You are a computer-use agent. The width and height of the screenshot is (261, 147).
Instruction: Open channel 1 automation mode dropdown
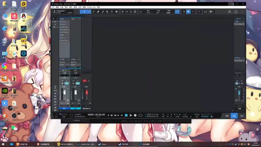[64, 106]
